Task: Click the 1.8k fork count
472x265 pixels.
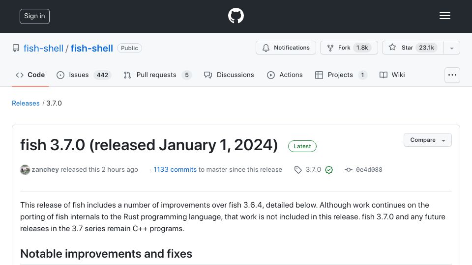Action: pos(362,48)
